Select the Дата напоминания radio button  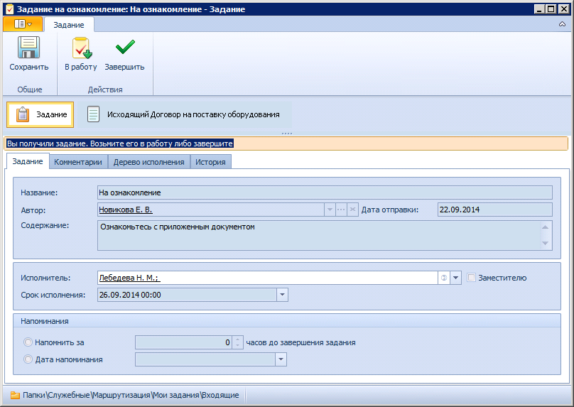coord(28,359)
